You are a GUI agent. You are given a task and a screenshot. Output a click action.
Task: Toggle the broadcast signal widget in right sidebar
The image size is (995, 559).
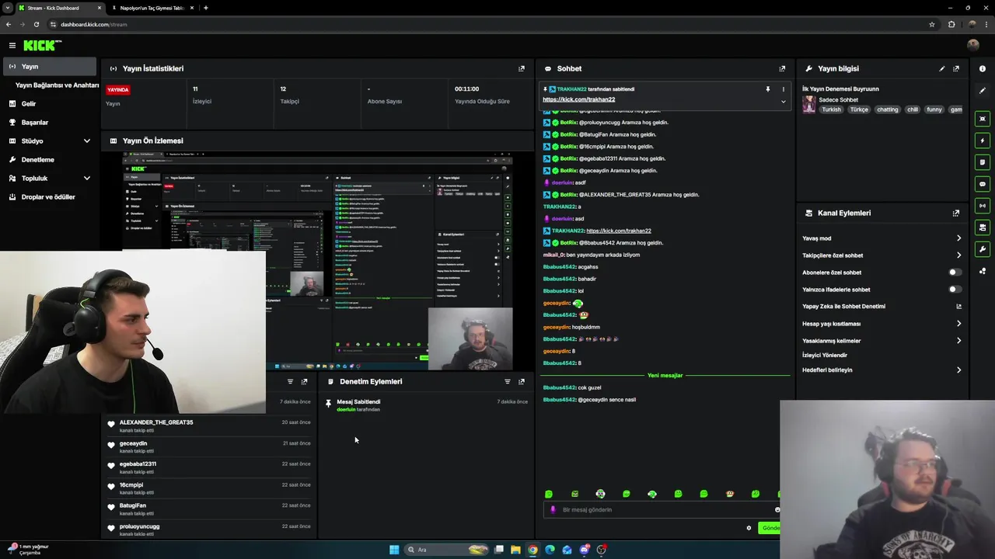click(x=983, y=206)
